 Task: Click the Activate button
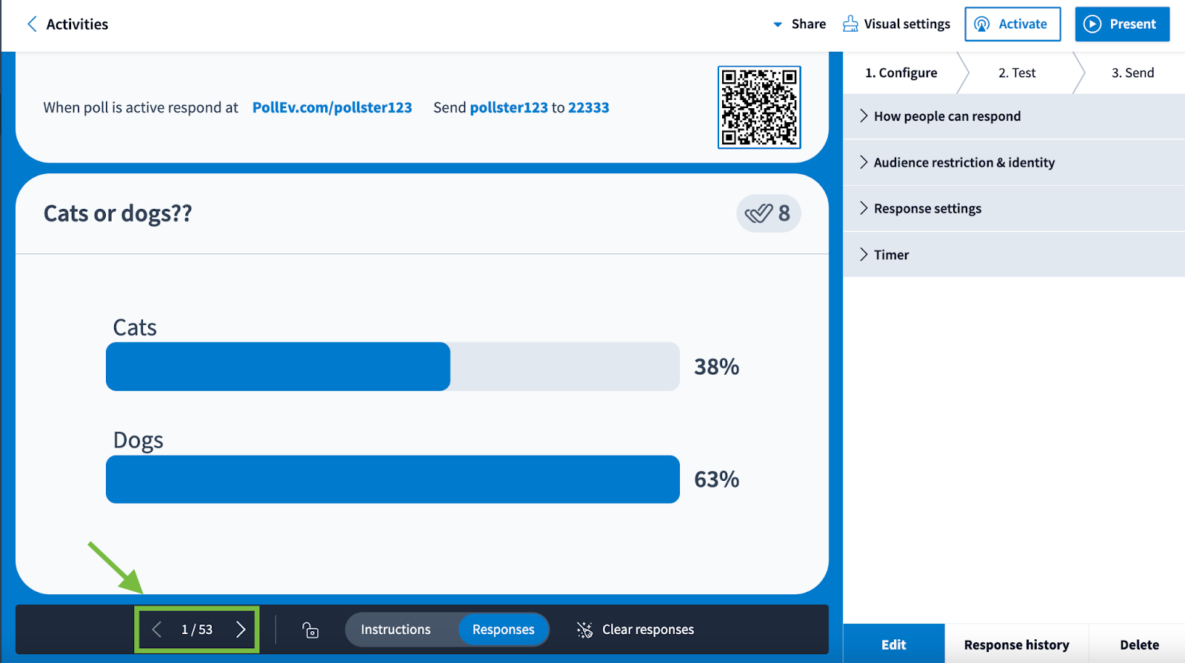pos(1012,24)
